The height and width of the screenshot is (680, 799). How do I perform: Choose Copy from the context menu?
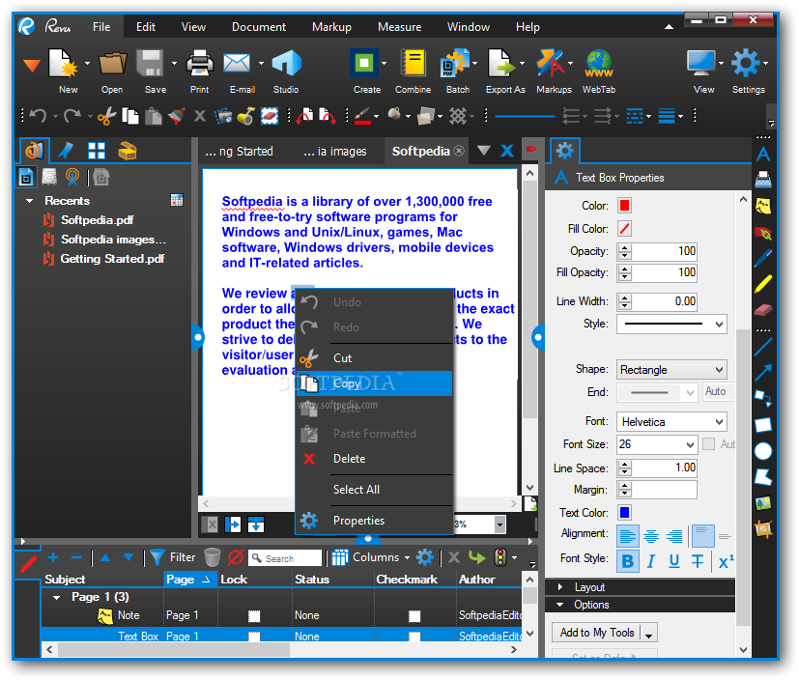(374, 383)
